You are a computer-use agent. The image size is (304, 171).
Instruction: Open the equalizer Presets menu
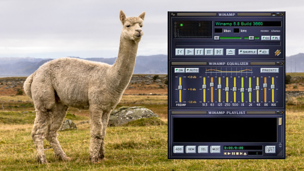270,70
